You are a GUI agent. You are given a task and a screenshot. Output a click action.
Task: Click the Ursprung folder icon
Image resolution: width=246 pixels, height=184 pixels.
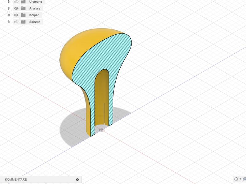coord(23,2)
